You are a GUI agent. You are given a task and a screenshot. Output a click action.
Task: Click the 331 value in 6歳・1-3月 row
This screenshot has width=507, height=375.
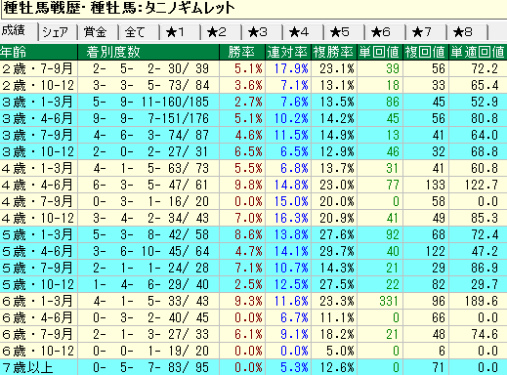tap(389, 301)
